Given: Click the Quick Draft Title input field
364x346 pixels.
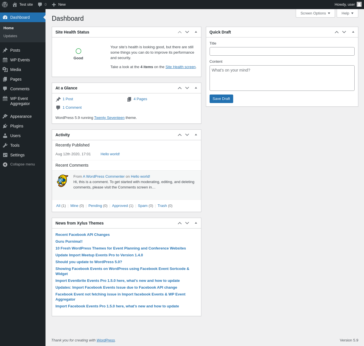Looking at the screenshot, I should (x=282, y=51).
